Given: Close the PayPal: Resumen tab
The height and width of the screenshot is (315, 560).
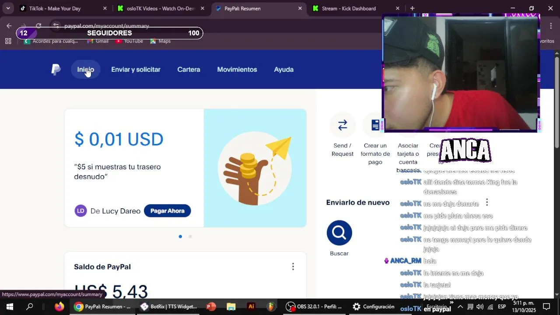Looking at the screenshot, I should coord(300,8).
